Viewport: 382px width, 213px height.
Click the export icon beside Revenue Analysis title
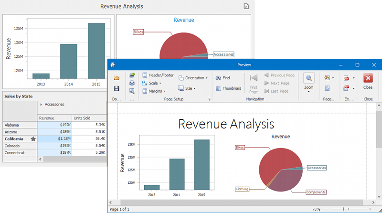[x=246, y=6]
